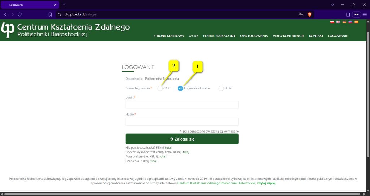Click the Centrum Kształcenia Zdalnego title
The height and width of the screenshot is (196, 370).
click(x=73, y=27)
